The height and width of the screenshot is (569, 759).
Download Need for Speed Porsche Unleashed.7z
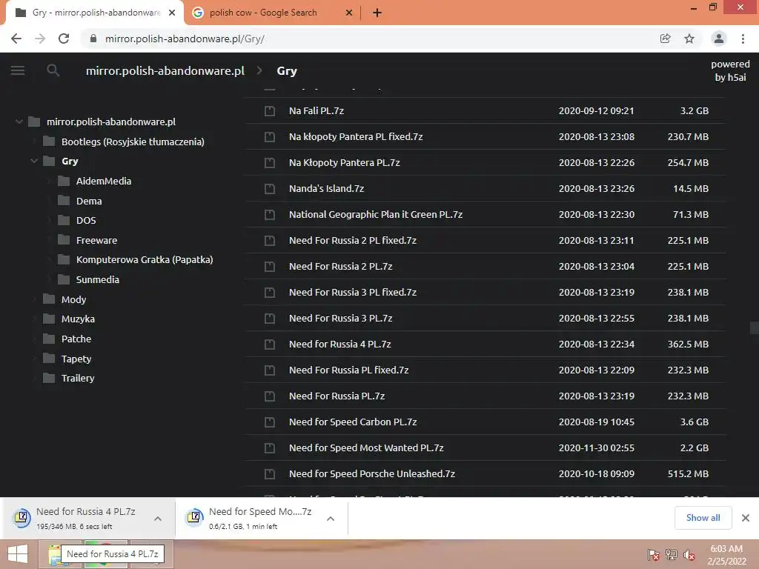coord(372,473)
